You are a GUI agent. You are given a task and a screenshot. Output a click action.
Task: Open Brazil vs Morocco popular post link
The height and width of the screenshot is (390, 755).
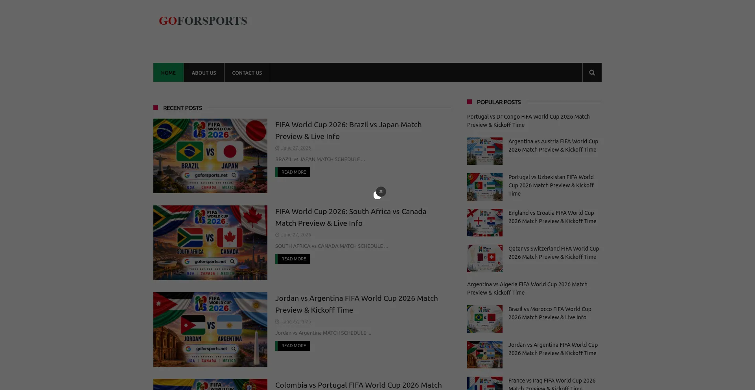point(550,313)
